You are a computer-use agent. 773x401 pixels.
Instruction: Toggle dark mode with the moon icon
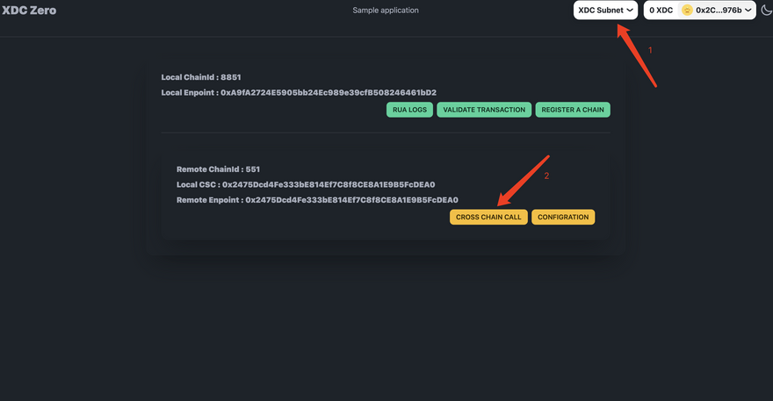765,11
